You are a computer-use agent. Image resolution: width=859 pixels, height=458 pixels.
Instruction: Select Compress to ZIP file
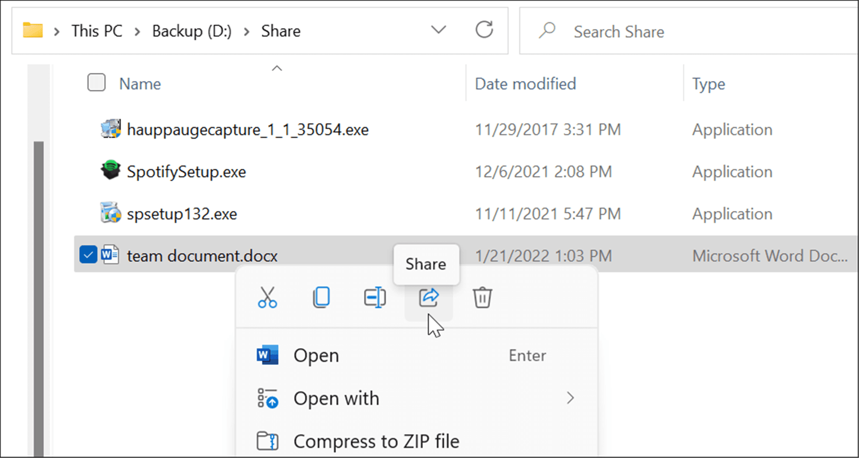[376, 441]
